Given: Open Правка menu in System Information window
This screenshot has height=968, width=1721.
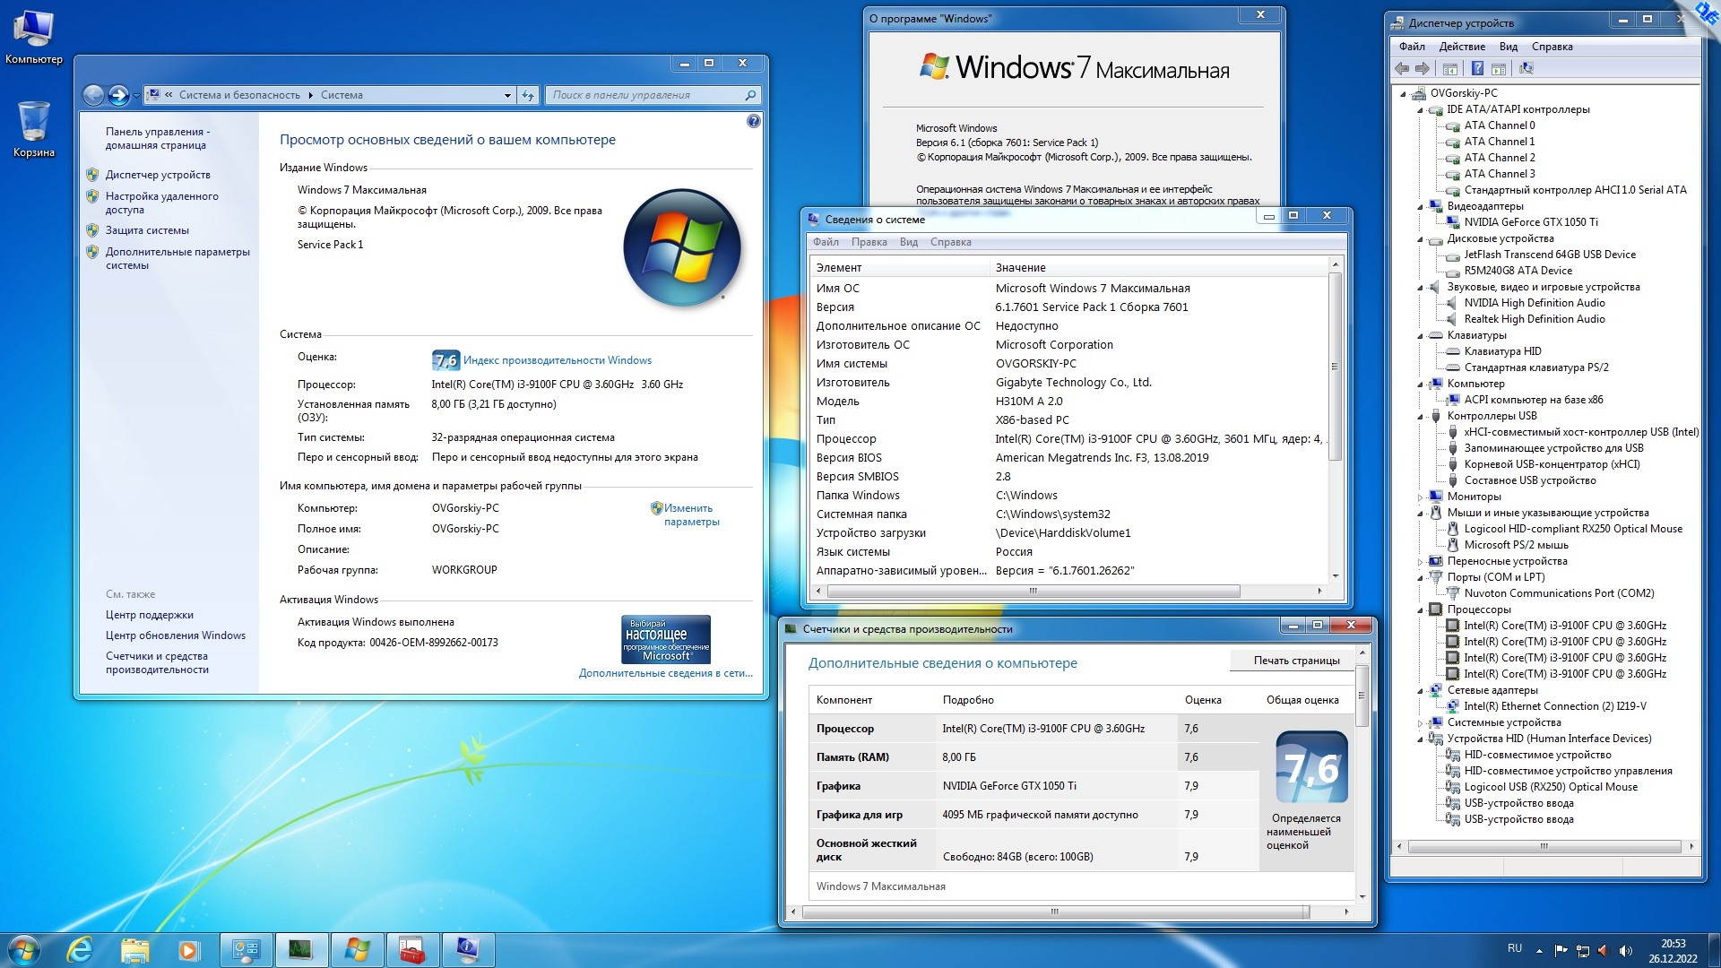Looking at the screenshot, I should click(x=869, y=242).
